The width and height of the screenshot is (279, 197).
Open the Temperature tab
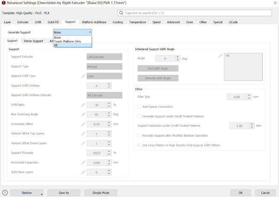click(x=137, y=22)
